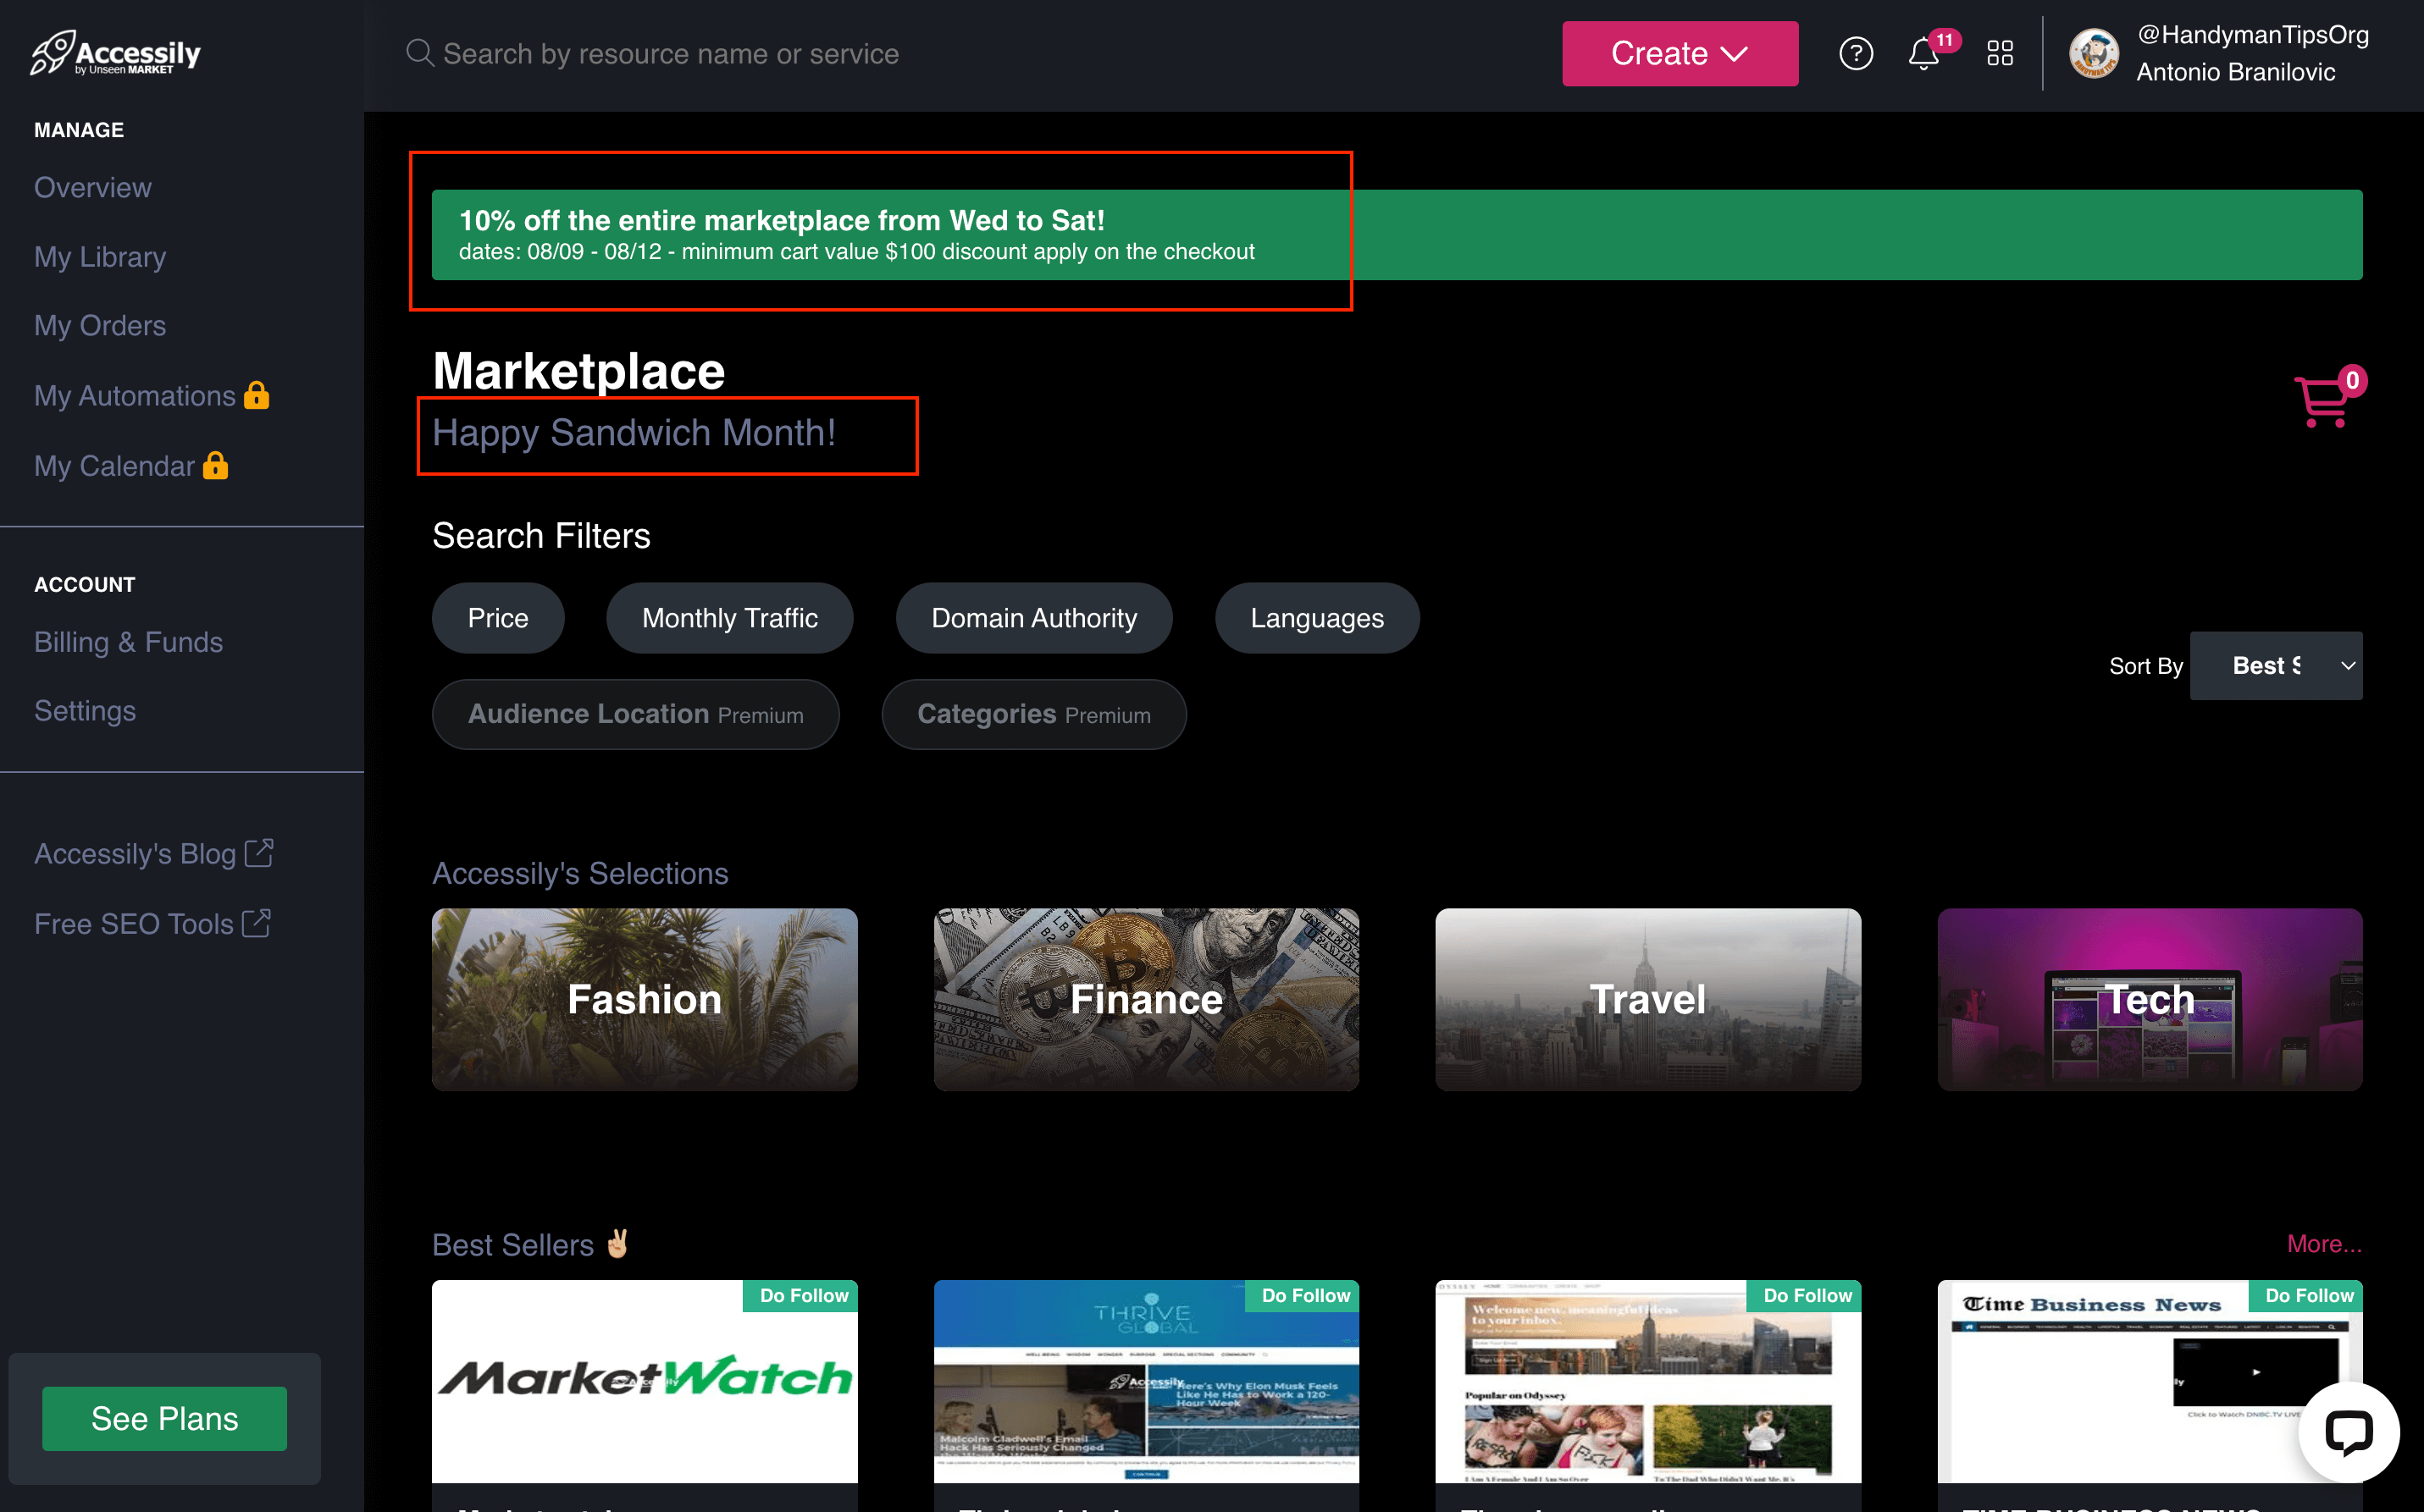Open My Automations

click(x=135, y=396)
